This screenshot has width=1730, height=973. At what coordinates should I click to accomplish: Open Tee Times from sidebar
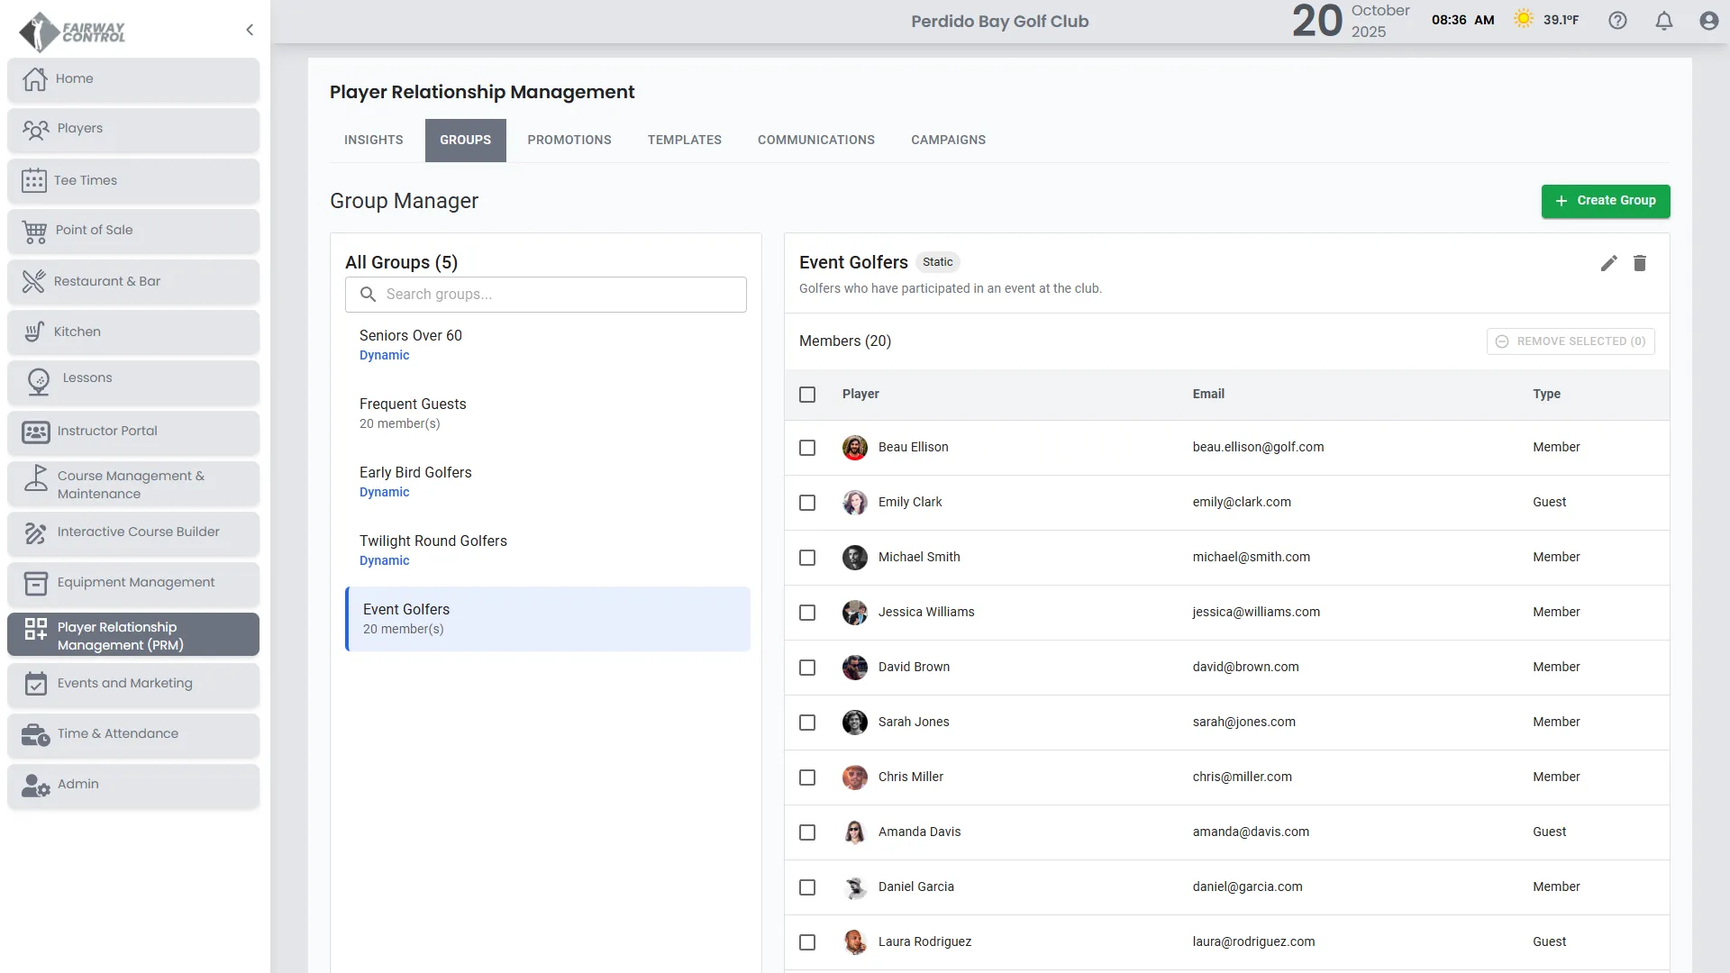(x=133, y=180)
